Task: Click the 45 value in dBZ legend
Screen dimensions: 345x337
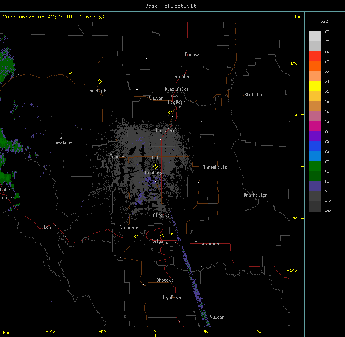Action: (327, 111)
